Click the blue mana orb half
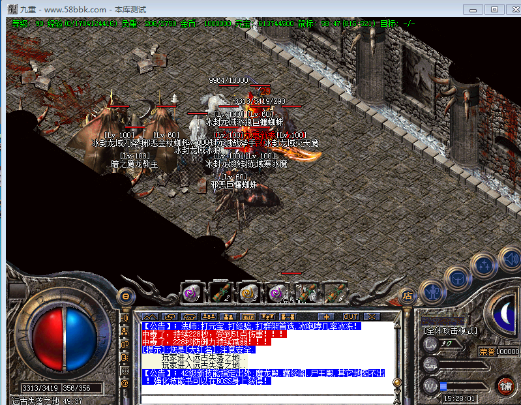This screenshot has height=405, width=521. [82, 338]
